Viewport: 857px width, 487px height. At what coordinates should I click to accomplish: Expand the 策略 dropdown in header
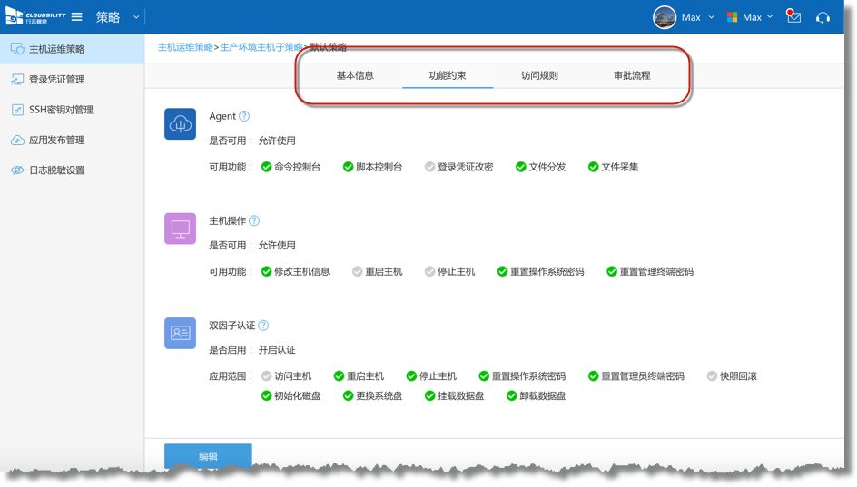[x=136, y=17]
